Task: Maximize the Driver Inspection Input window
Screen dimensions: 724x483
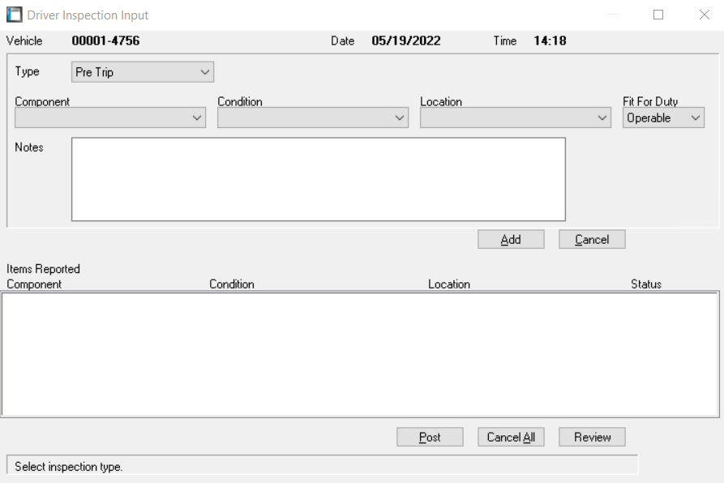Action: (x=658, y=15)
